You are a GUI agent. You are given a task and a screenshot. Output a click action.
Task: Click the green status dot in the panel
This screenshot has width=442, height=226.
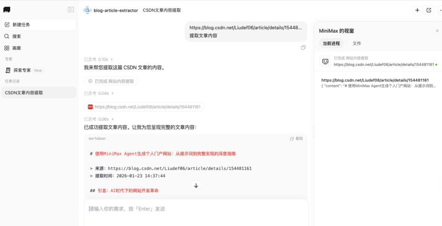click(x=436, y=65)
